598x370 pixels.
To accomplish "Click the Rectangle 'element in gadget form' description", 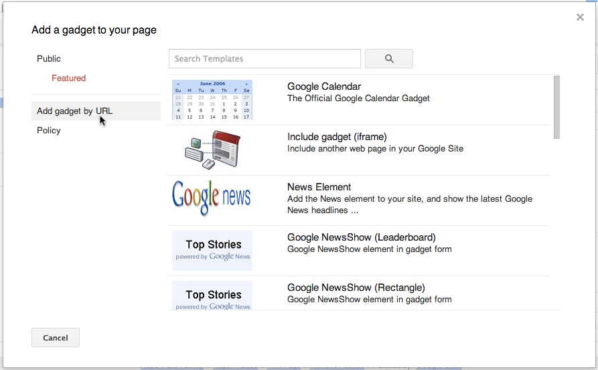I will (x=369, y=300).
